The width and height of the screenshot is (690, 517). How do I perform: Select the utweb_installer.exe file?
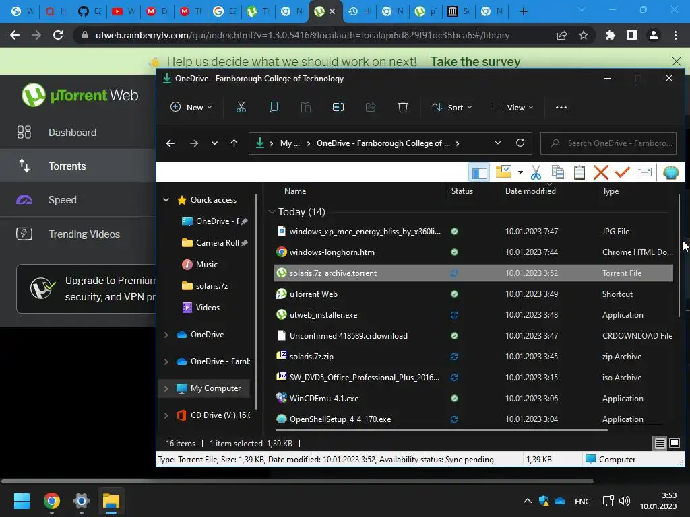[x=474, y=315]
